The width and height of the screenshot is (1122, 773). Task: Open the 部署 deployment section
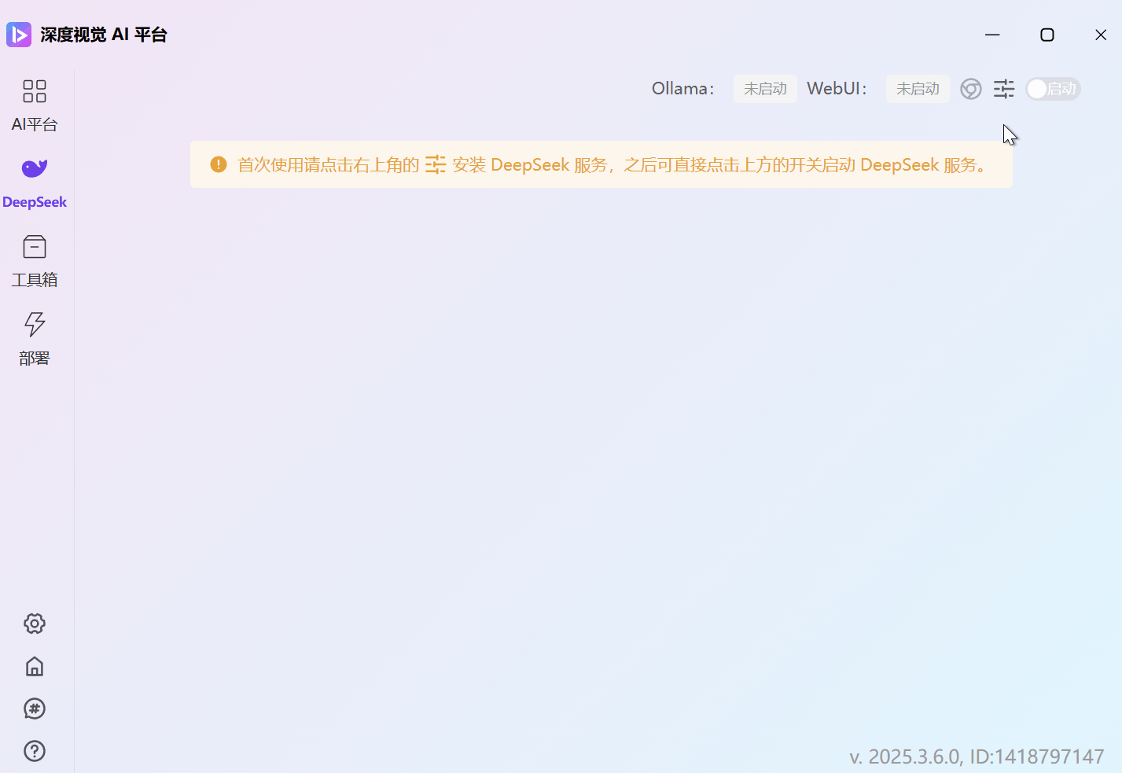tap(35, 339)
